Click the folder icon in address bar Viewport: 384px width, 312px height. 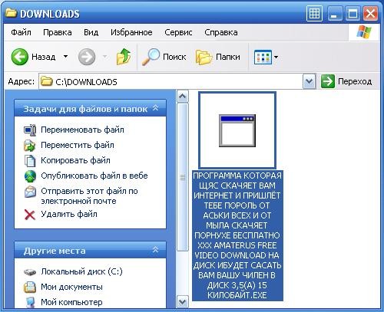(46, 81)
